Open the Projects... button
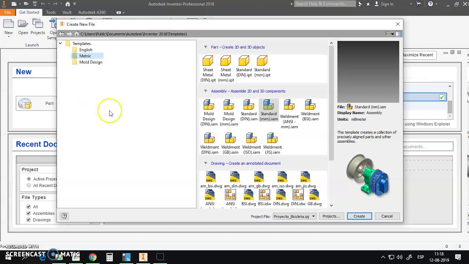The height and width of the screenshot is (264, 469). (331, 216)
